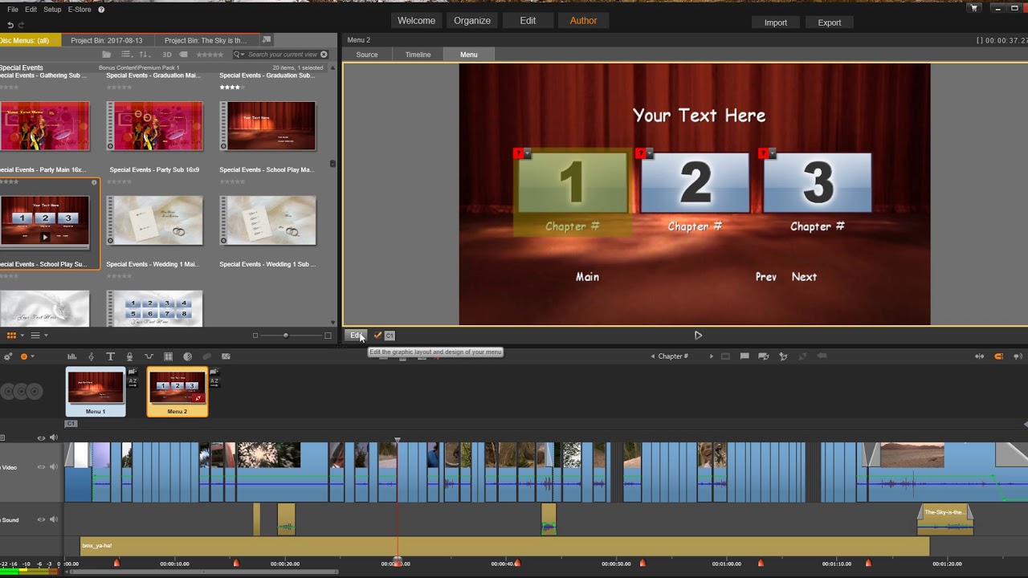Click the audio scrubbing icon

[1018, 356]
